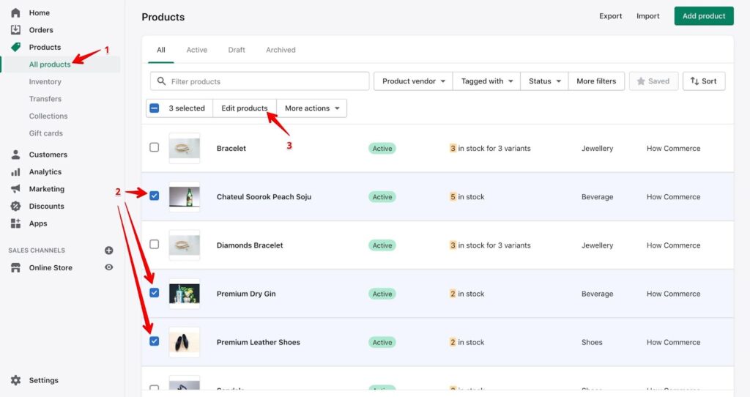This screenshot has height=397, width=750.
Task: Click the Marketing megaphone icon
Action: [x=15, y=189]
